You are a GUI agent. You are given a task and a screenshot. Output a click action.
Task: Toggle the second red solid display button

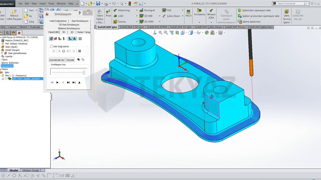click(x=55, y=39)
